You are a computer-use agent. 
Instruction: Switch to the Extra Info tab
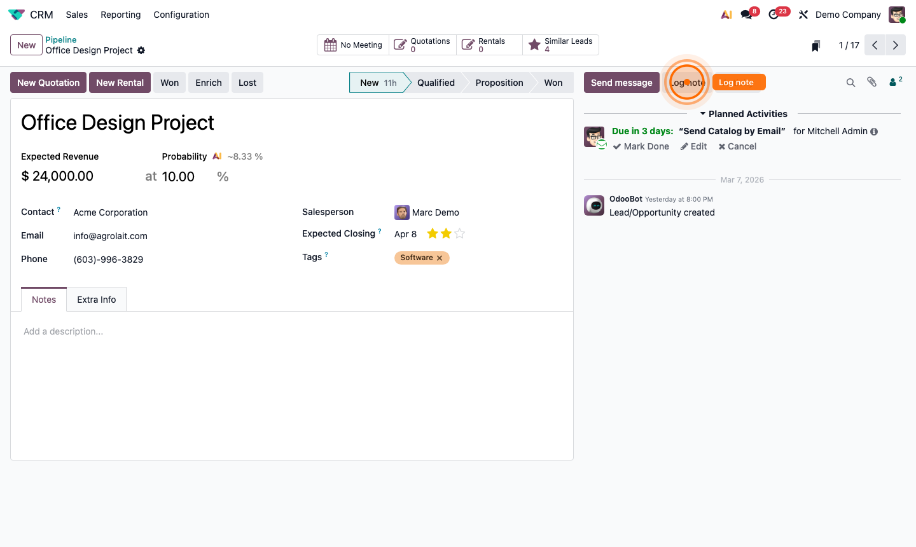click(96, 299)
